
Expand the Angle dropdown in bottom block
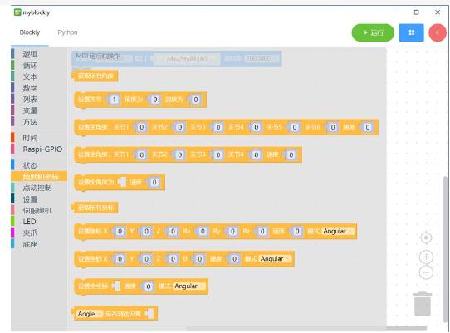tap(90, 314)
